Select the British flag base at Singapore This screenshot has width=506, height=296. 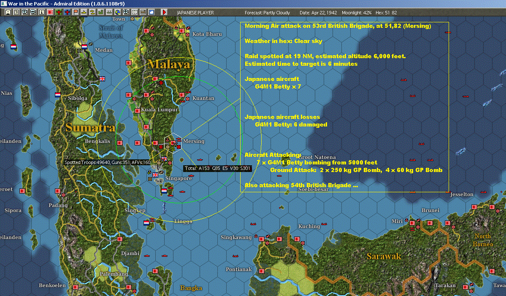[x=155, y=175]
